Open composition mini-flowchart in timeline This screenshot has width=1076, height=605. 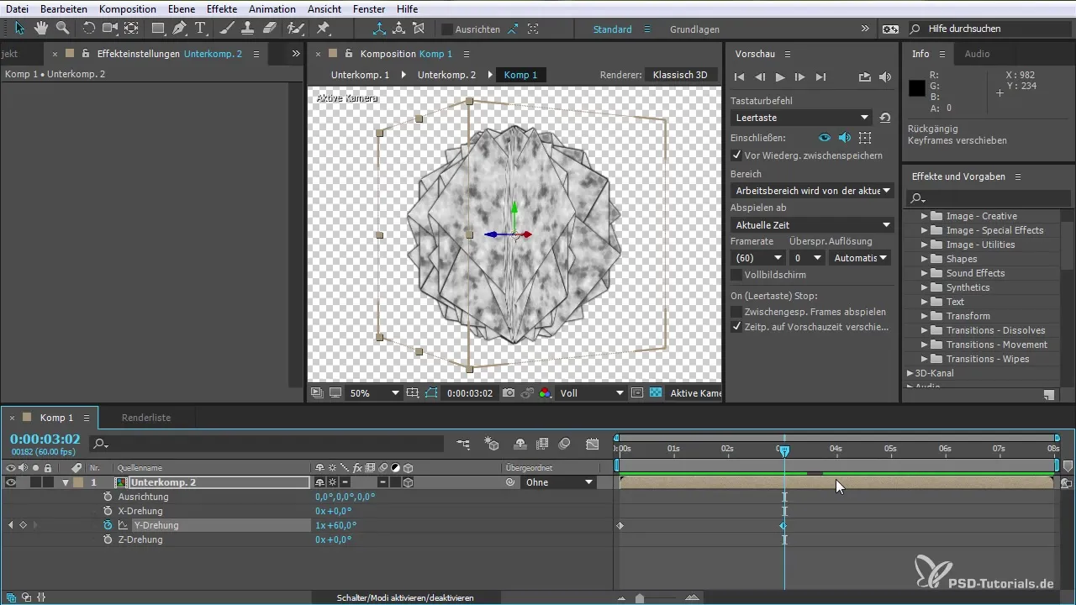point(463,444)
